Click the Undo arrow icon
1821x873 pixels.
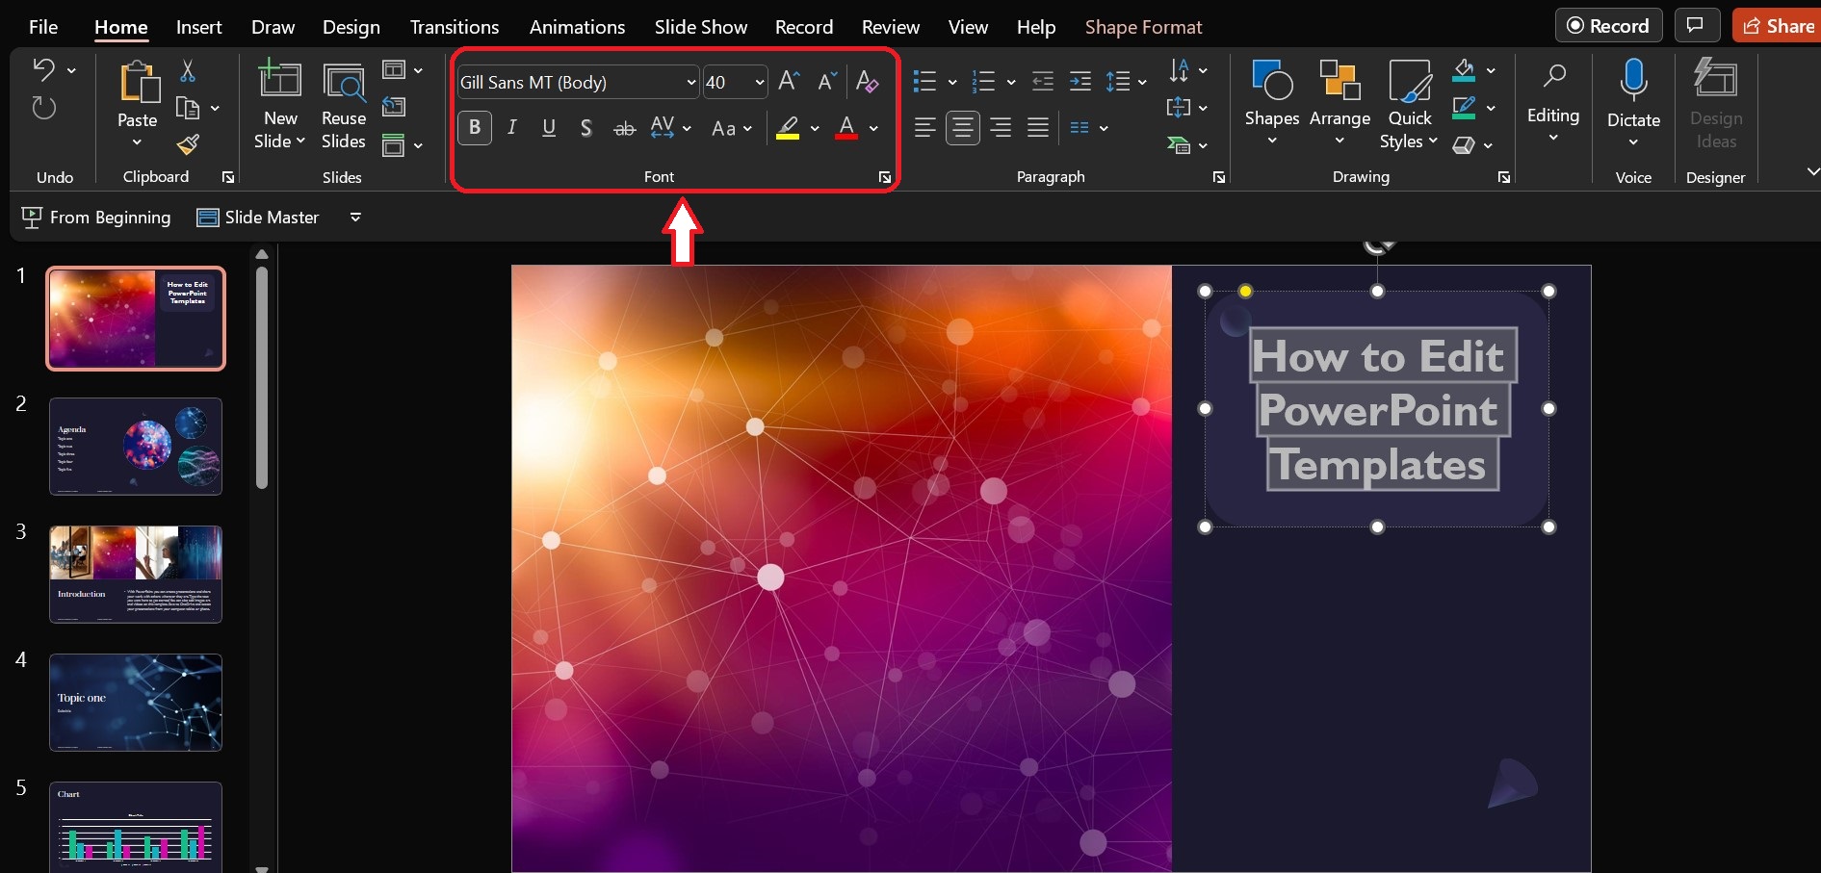coord(43,70)
